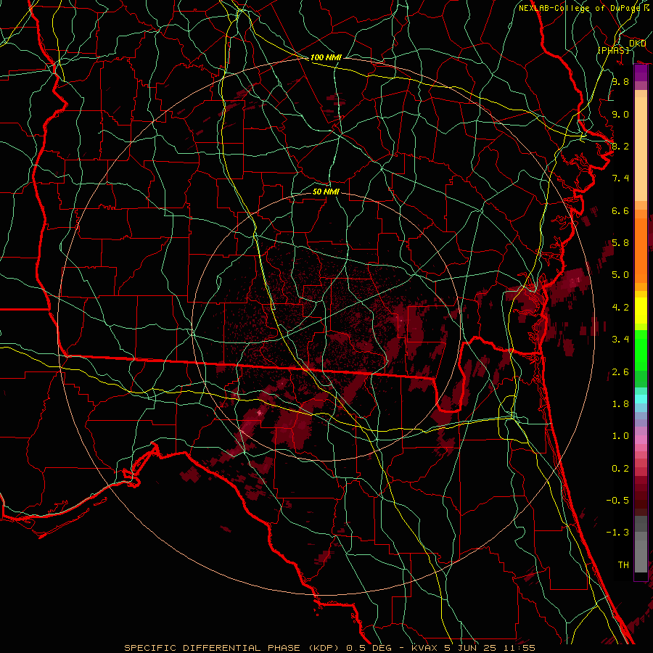Image resolution: width=653 pixels, height=653 pixels.
Task: Click the 7.4 legend value
Action: click(x=620, y=178)
